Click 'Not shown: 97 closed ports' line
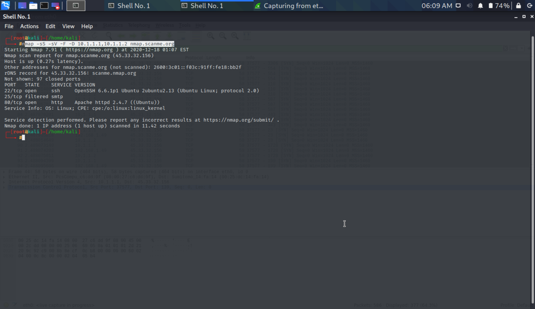The image size is (535, 309). 42,79
